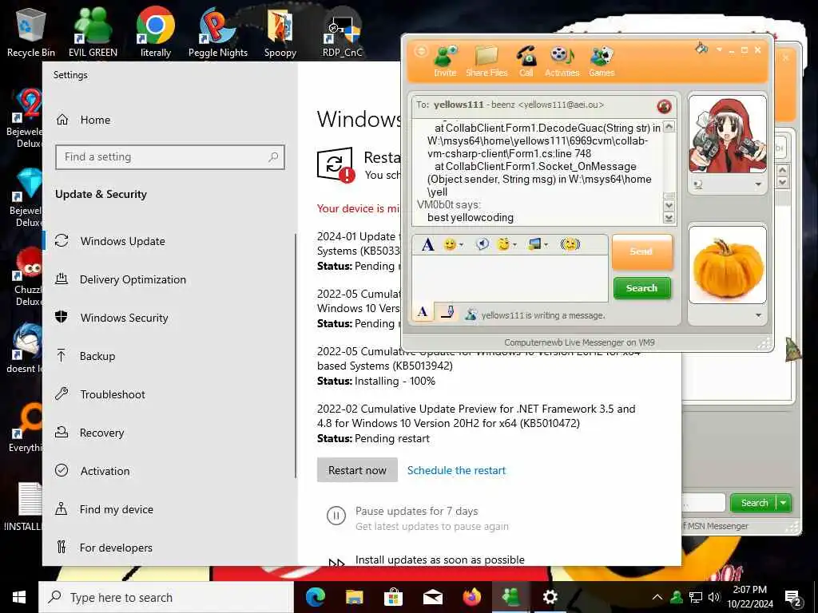
Task: Open the EVIL GREEN desktop shortcut
Action: tap(93, 31)
